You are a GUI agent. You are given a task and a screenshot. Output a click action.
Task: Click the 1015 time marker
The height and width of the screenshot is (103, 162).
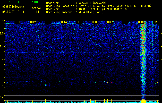[x=79, y=22]
